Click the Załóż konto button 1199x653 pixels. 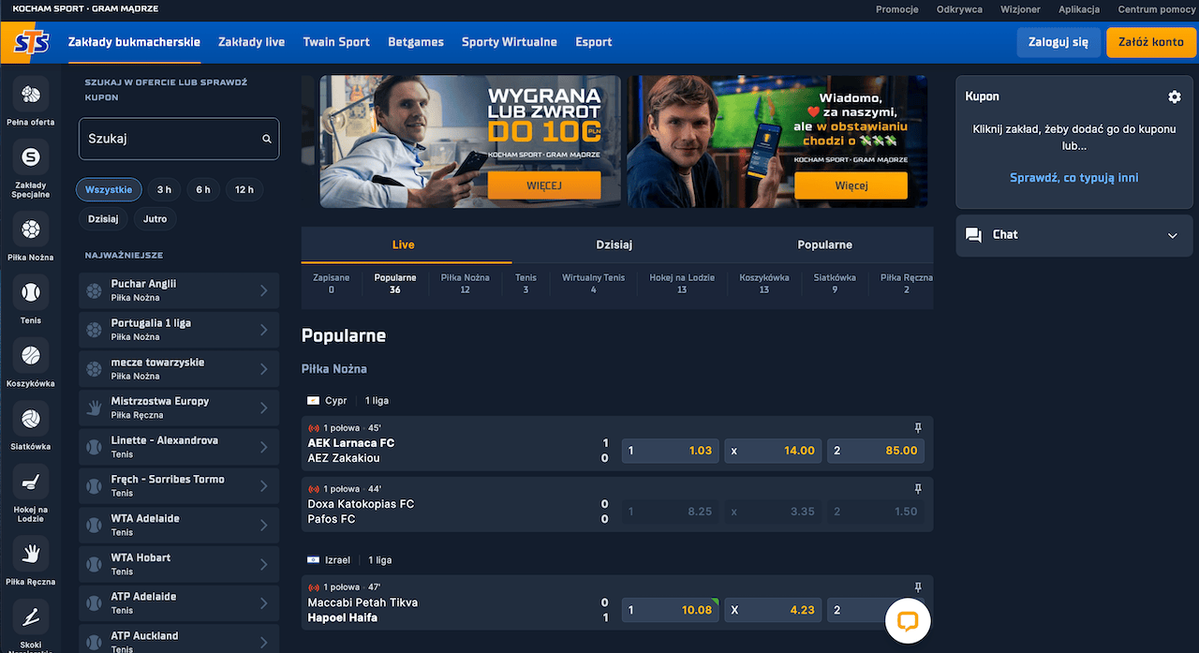click(1151, 42)
